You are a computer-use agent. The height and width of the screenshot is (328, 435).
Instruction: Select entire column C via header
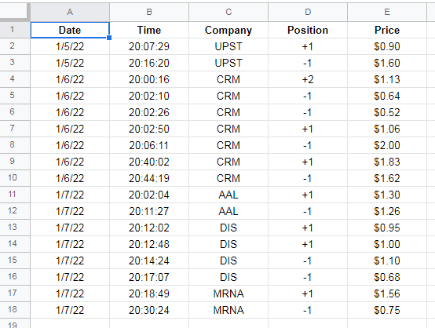228,12
